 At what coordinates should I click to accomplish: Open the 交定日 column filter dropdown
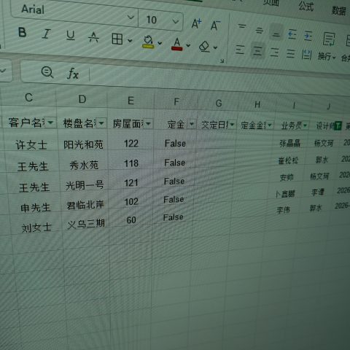232,125
